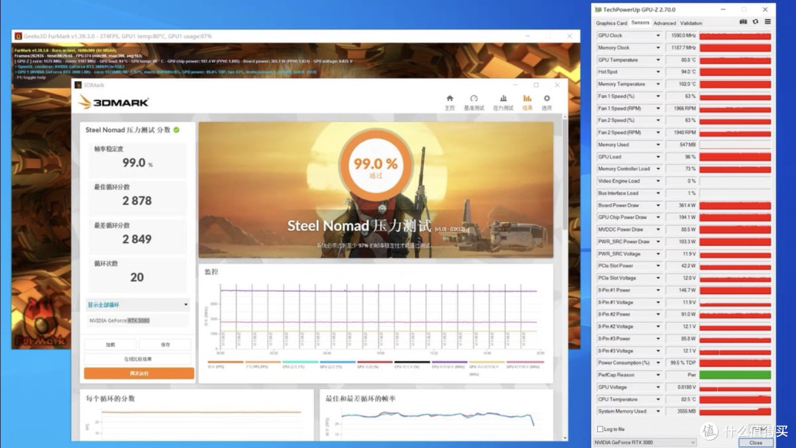Click the 102.0 °C Memory Temperature value
The width and height of the screenshot is (796, 448).
(x=687, y=84)
